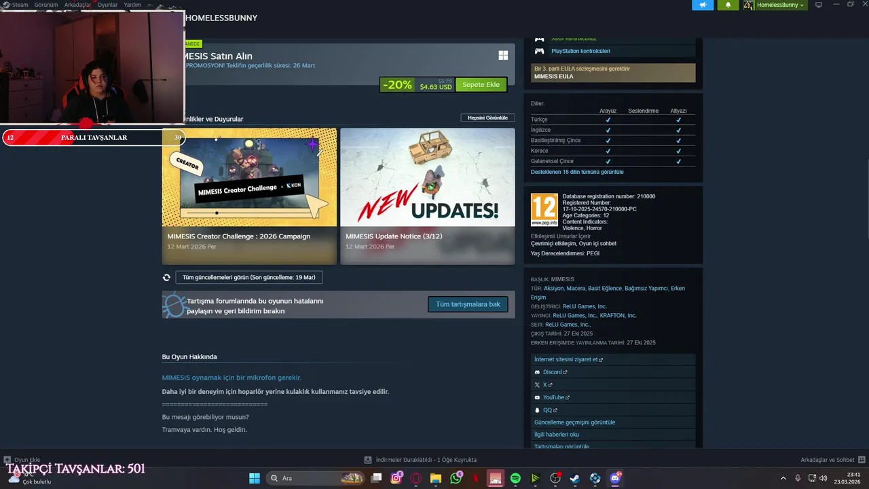Open KRAFTON, Inc. publisher link
The height and width of the screenshot is (489, 869).
618,316
